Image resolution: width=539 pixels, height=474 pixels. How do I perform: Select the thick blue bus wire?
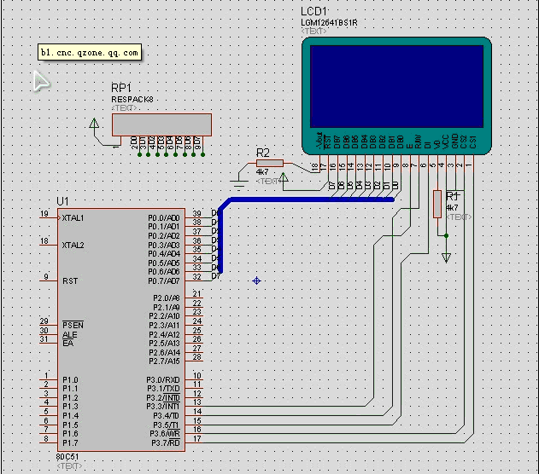point(308,199)
